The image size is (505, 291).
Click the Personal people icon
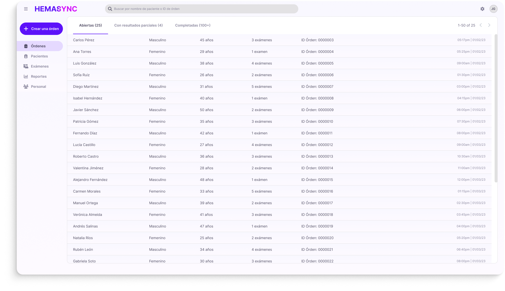click(x=26, y=87)
